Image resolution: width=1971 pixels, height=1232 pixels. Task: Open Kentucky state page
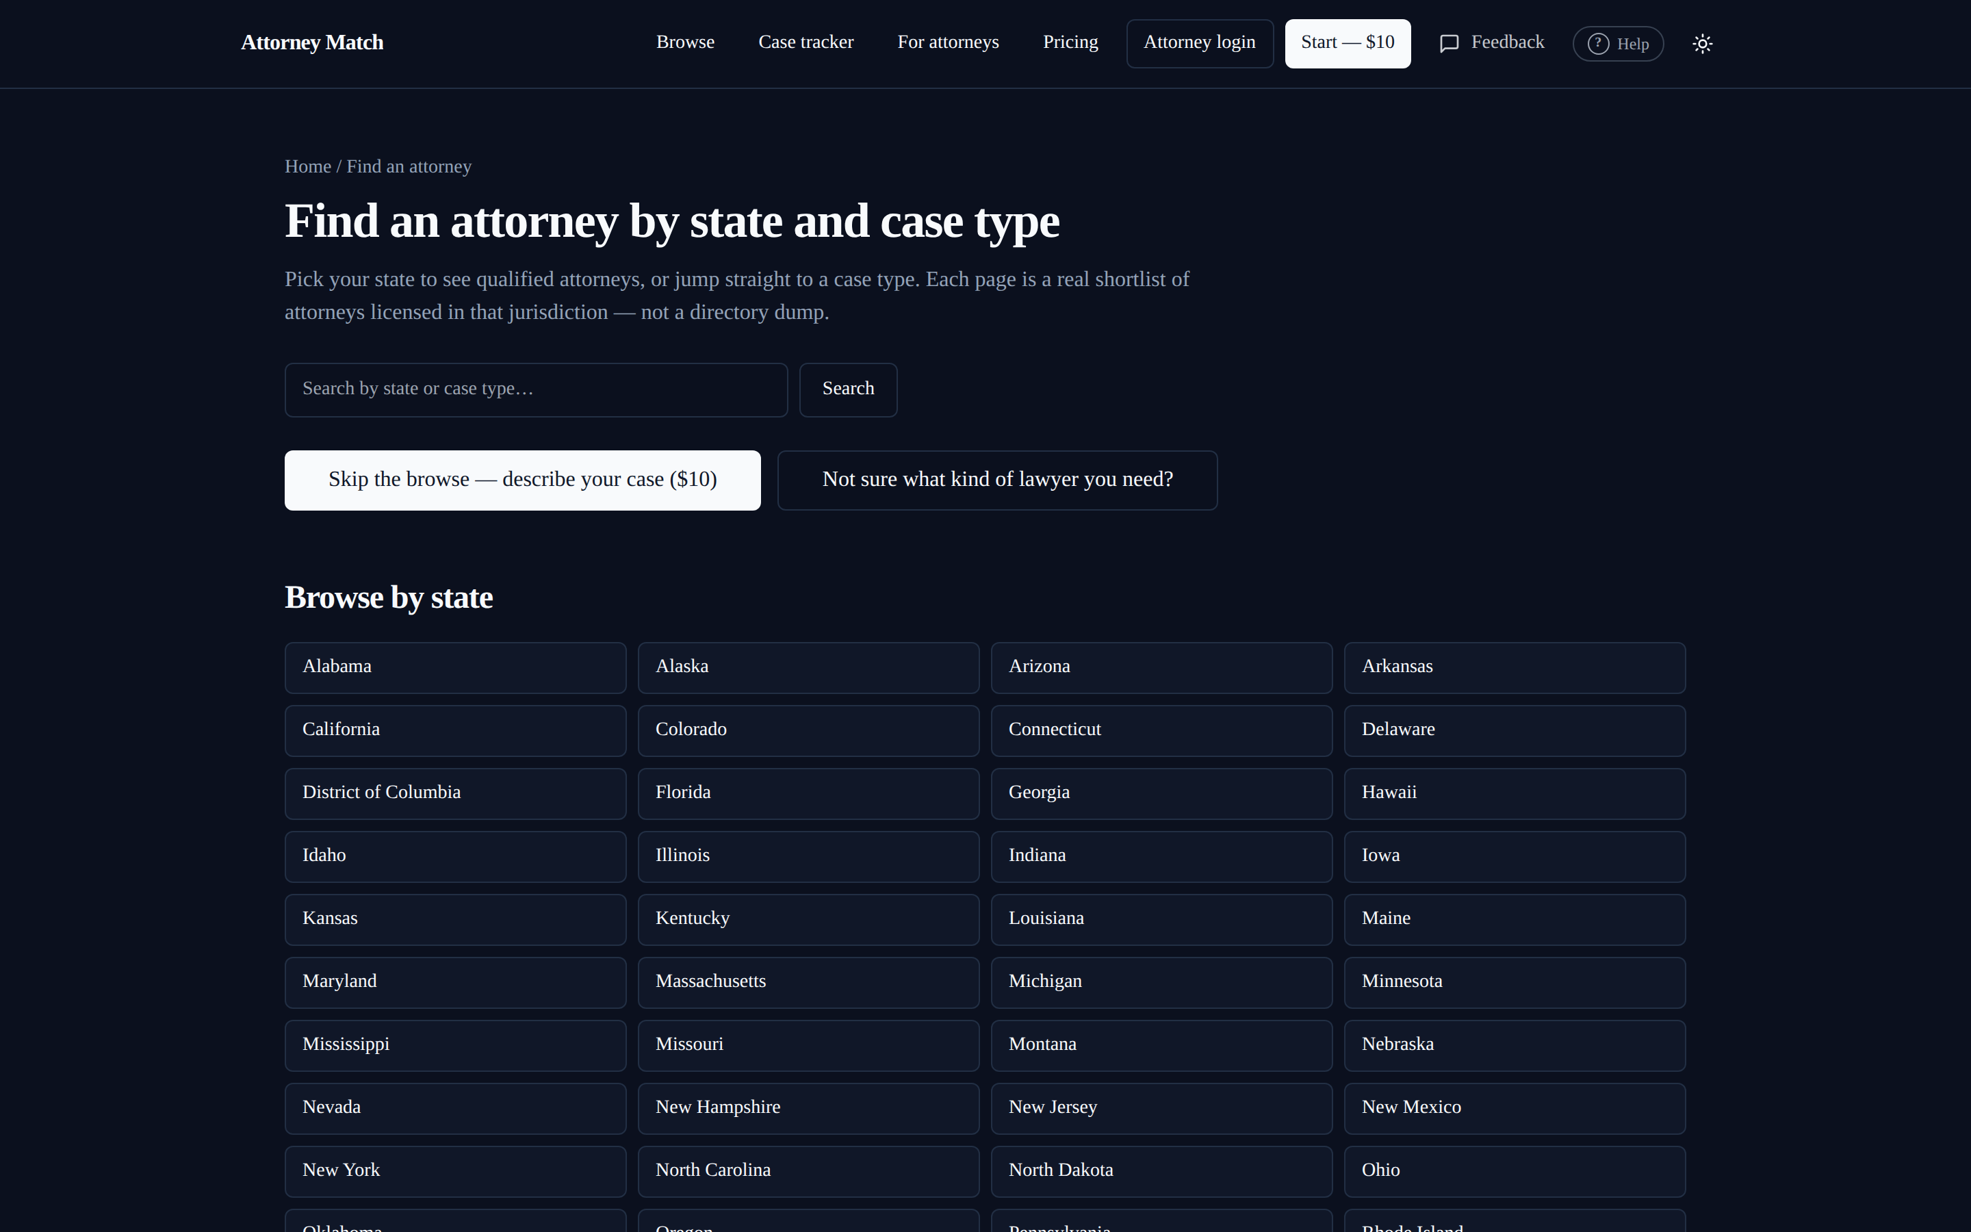[x=808, y=919]
